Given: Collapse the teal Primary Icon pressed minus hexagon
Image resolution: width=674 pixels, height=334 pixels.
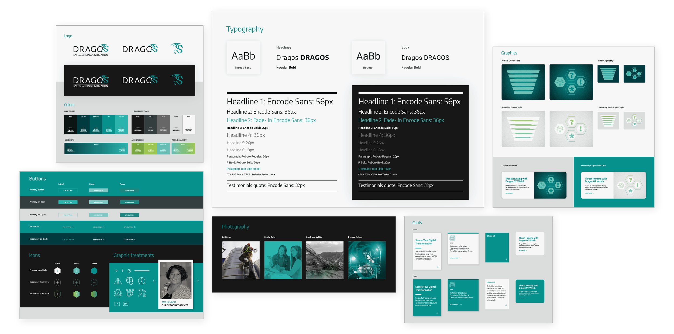Looking at the screenshot, I should [x=94, y=271].
